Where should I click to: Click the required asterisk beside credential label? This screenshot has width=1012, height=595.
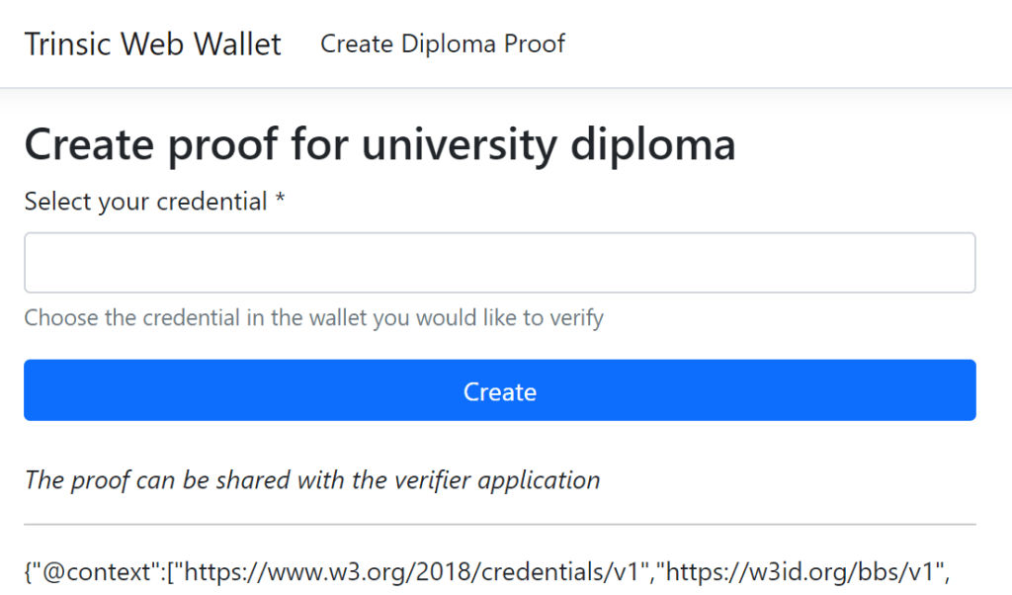click(x=281, y=202)
